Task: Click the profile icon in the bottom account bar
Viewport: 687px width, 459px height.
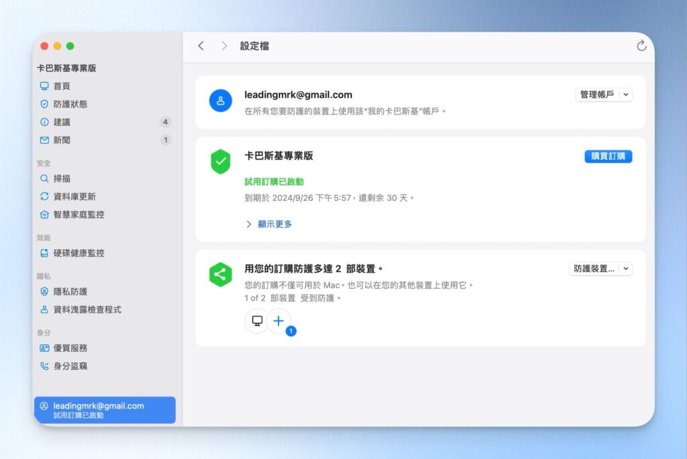Action: click(44, 405)
